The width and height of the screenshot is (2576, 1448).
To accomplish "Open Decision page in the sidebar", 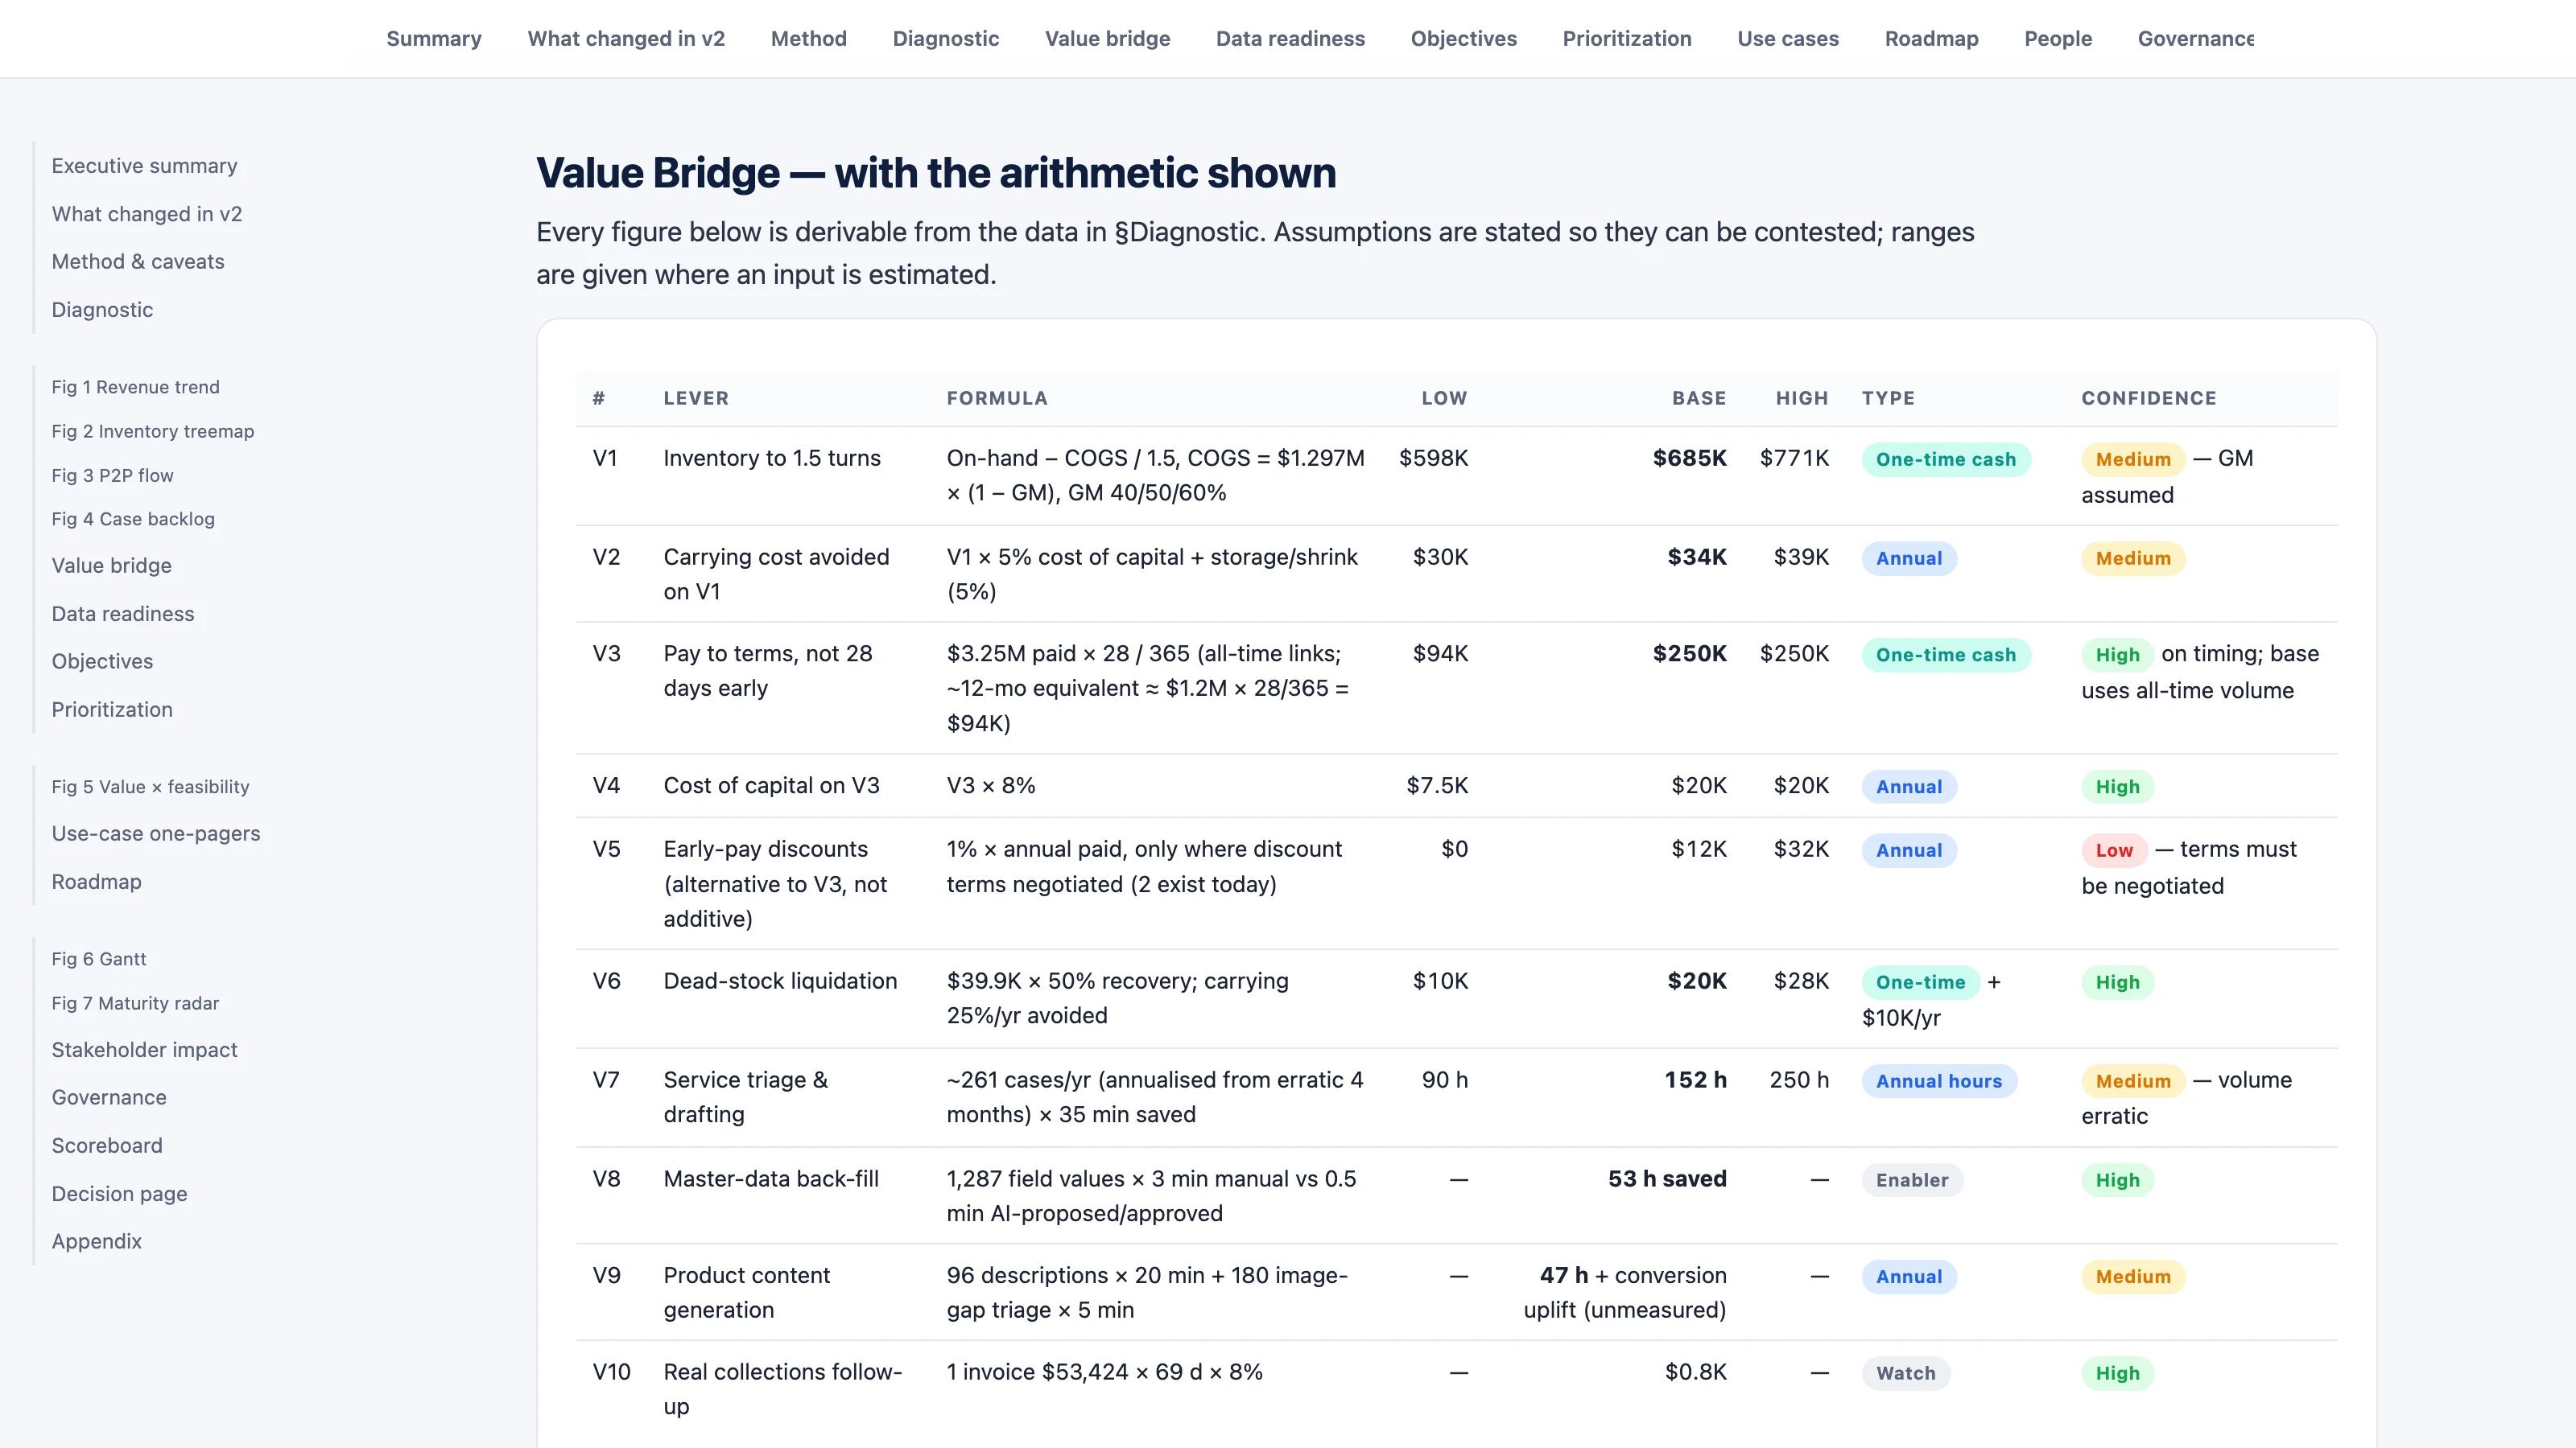I will (x=119, y=1193).
